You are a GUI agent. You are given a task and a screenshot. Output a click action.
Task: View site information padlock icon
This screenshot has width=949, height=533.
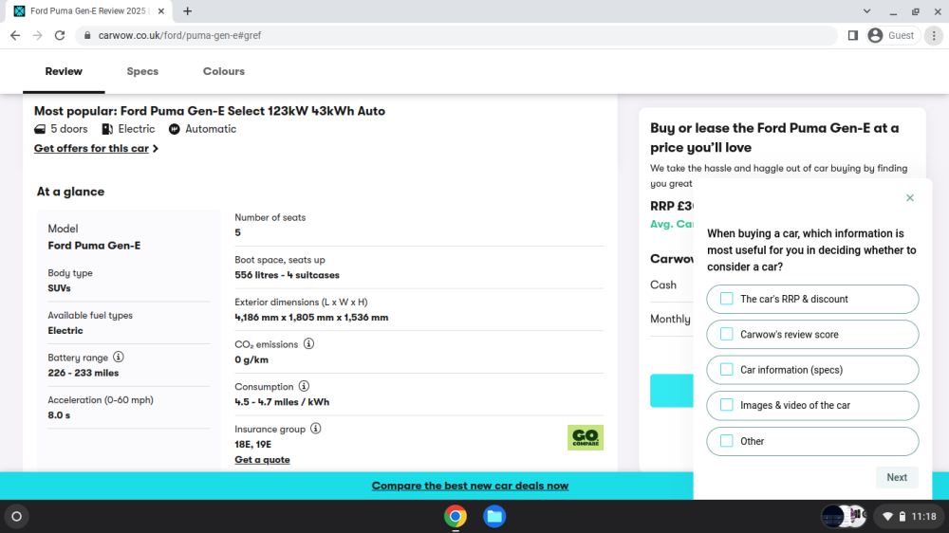tap(87, 36)
